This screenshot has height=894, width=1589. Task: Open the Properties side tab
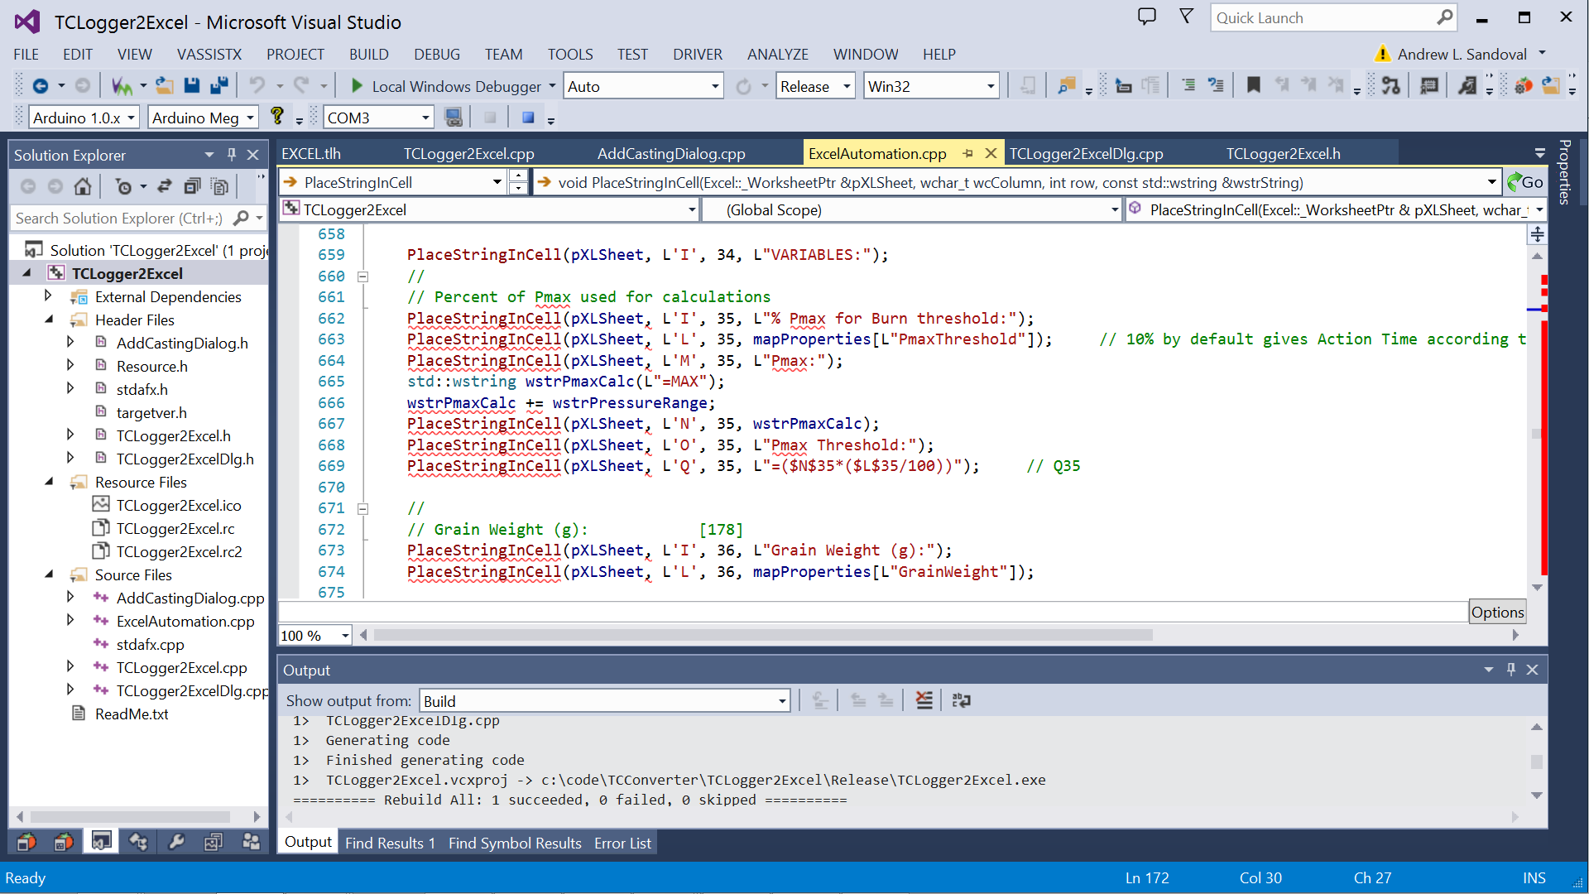(1564, 171)
